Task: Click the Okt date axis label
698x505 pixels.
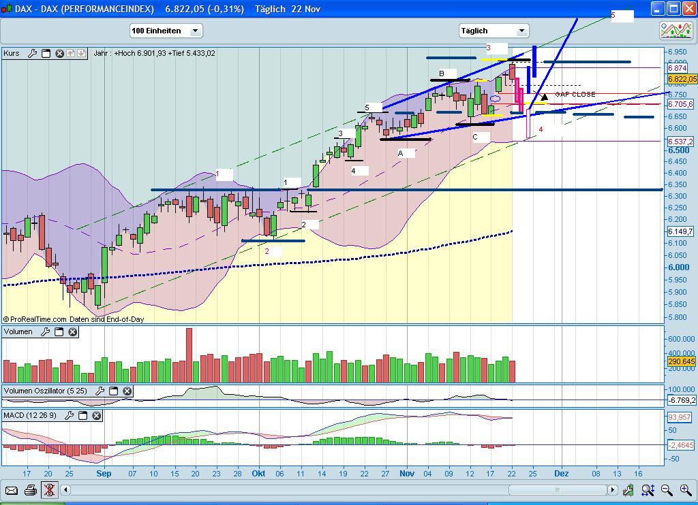Action: (x=258, y=474)
